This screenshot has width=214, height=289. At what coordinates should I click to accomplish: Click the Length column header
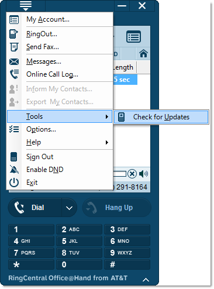pyautogui.click(x=125, y=67)
